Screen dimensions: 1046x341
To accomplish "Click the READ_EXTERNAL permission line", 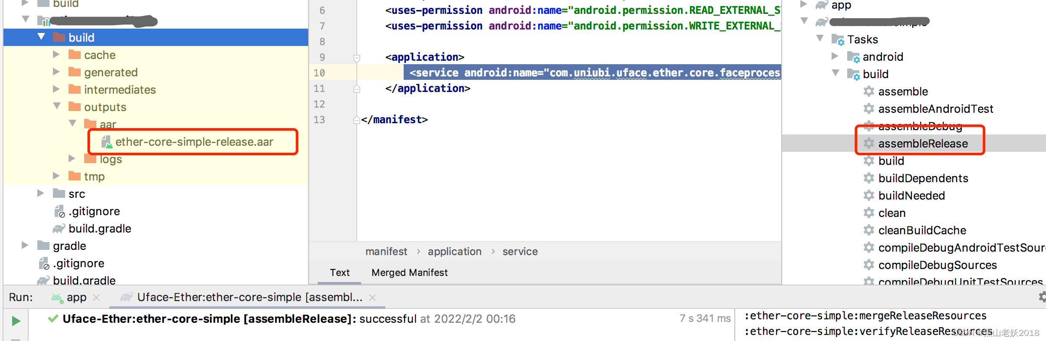I will click(x=583, y=10).
